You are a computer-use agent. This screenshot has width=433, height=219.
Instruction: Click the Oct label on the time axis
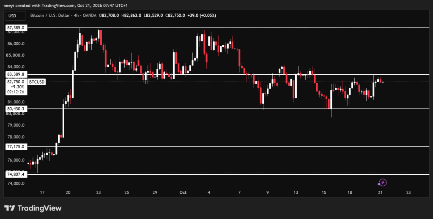pyautogui.click(x=183, y=192)
